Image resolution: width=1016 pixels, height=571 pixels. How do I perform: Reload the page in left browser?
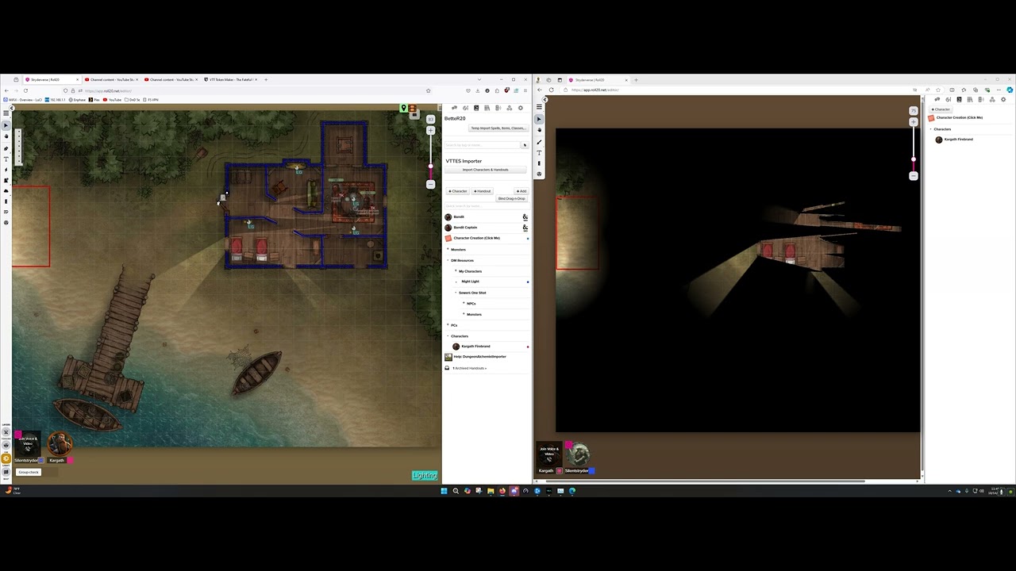click(25, 90)
